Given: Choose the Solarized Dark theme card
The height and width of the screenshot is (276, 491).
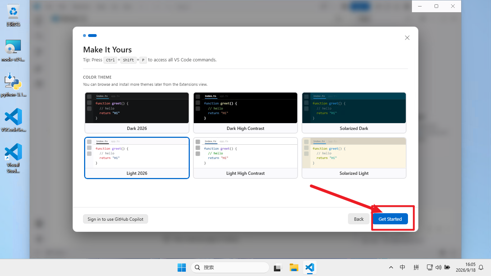Looking at the screenshot, I should pyautogui.click(x=354, y=113).
